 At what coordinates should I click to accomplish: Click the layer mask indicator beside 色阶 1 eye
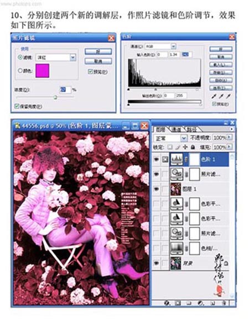tap(165, 159)
